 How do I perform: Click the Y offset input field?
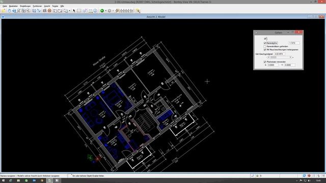coord(290,65)
